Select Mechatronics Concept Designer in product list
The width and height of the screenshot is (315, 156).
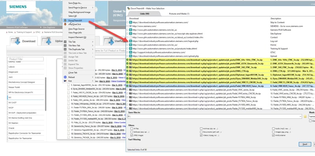(26, 82)
